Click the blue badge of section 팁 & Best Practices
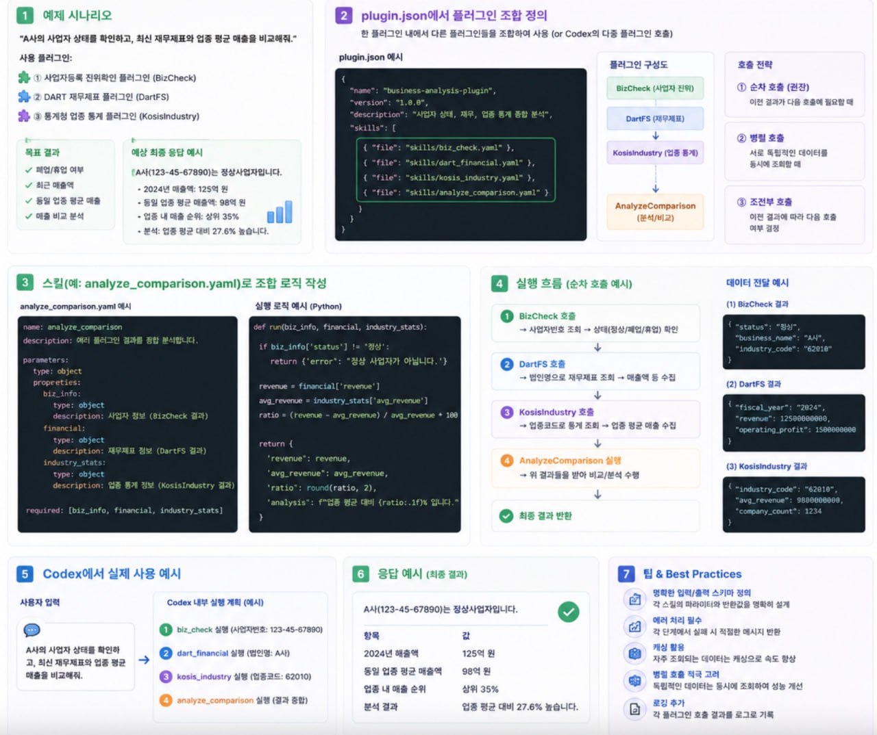877x735 pixels. coord(626,573)
